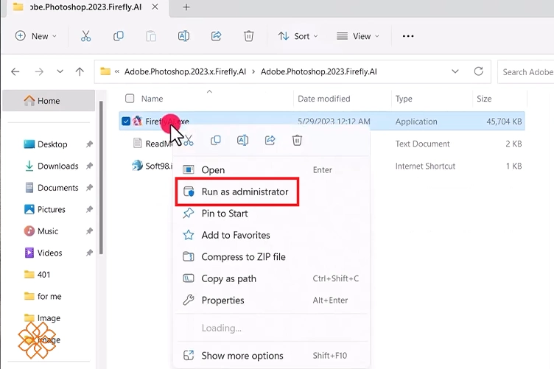Click Delete icon in context menu

(297, 140)
